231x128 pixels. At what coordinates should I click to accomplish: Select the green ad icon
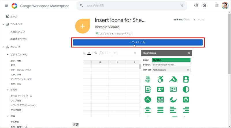[x=161, y=100]
